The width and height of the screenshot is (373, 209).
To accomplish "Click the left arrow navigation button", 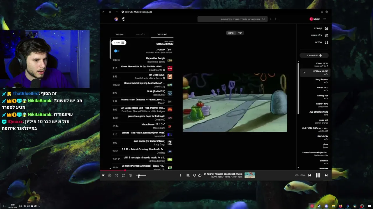I will point(276,19).
